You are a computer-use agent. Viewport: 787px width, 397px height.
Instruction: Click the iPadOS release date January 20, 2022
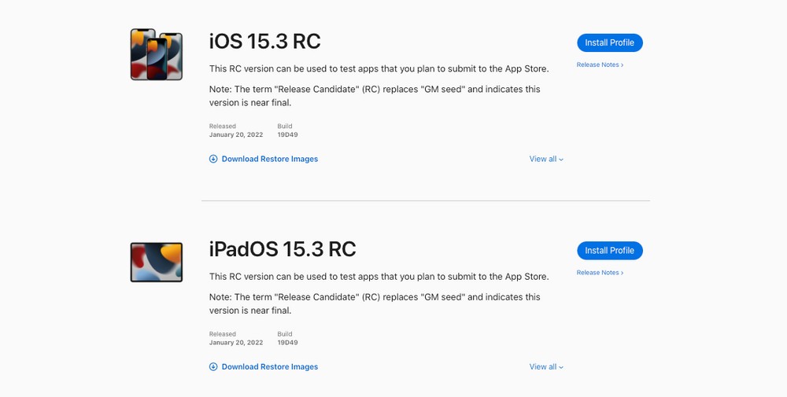(x=236, y=342)
